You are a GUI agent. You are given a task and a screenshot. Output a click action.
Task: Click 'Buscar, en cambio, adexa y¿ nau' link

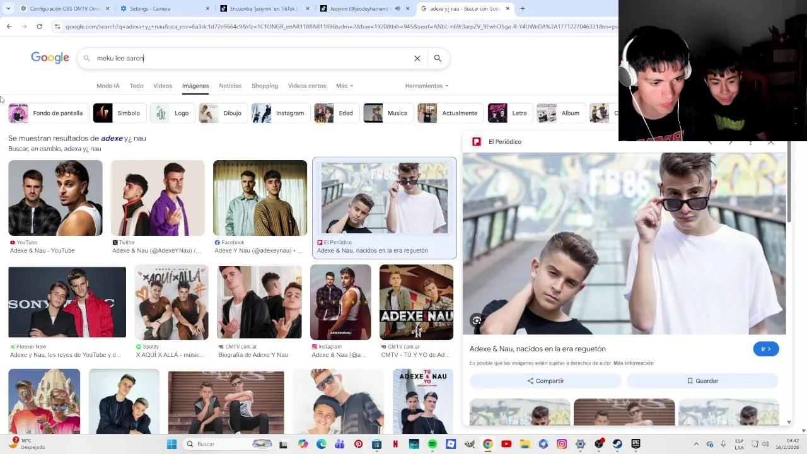point(83,149)
